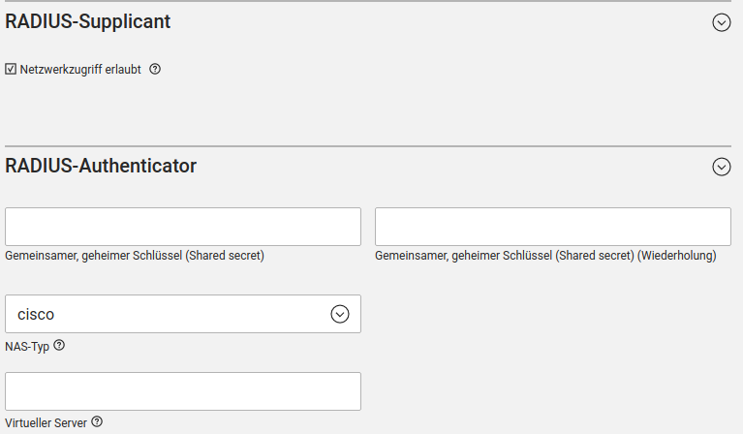743x434 pixels.
Task: Click the RADIUS-Supplicant heading
Action: click(88, 21)
